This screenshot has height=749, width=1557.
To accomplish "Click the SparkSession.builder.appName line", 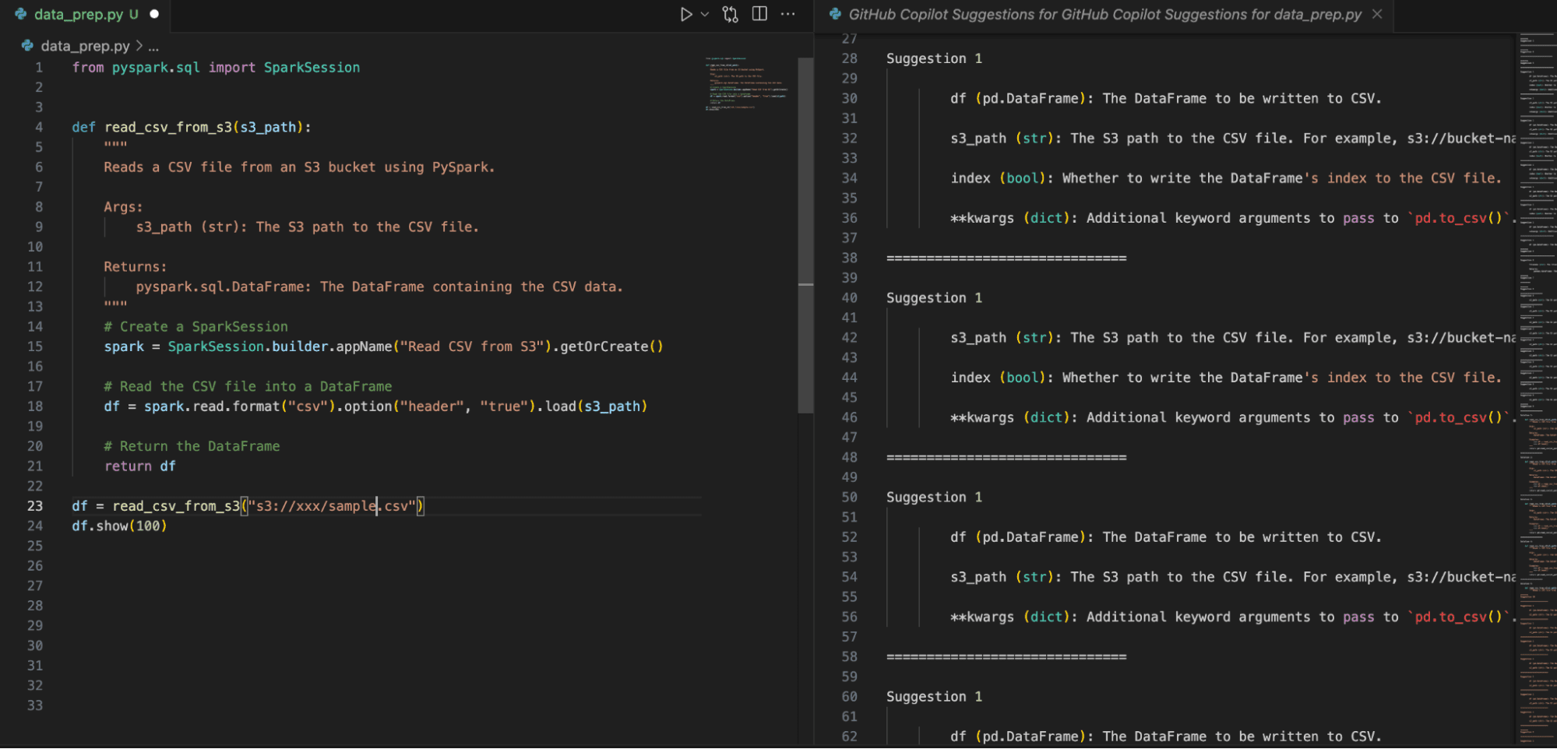I will [383, 346].
